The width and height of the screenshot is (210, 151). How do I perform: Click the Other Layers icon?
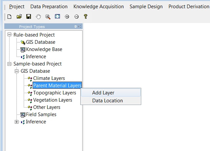click(30, 108)
